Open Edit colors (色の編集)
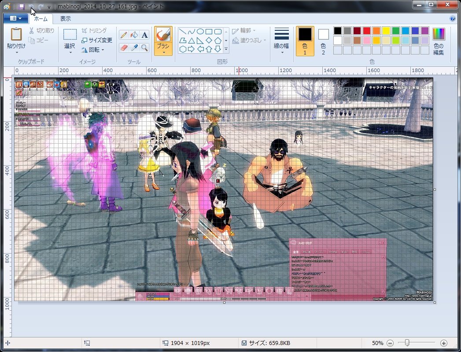The width and height of the screenshot is (461, 352). pos(439,41)
